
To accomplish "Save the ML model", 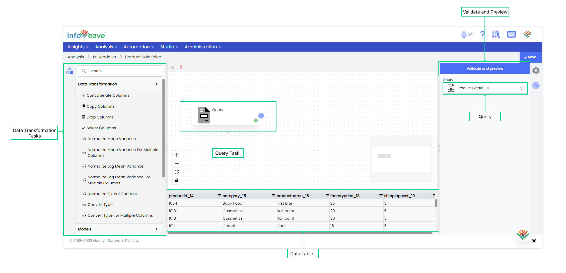I will click(x=530, y=57).
